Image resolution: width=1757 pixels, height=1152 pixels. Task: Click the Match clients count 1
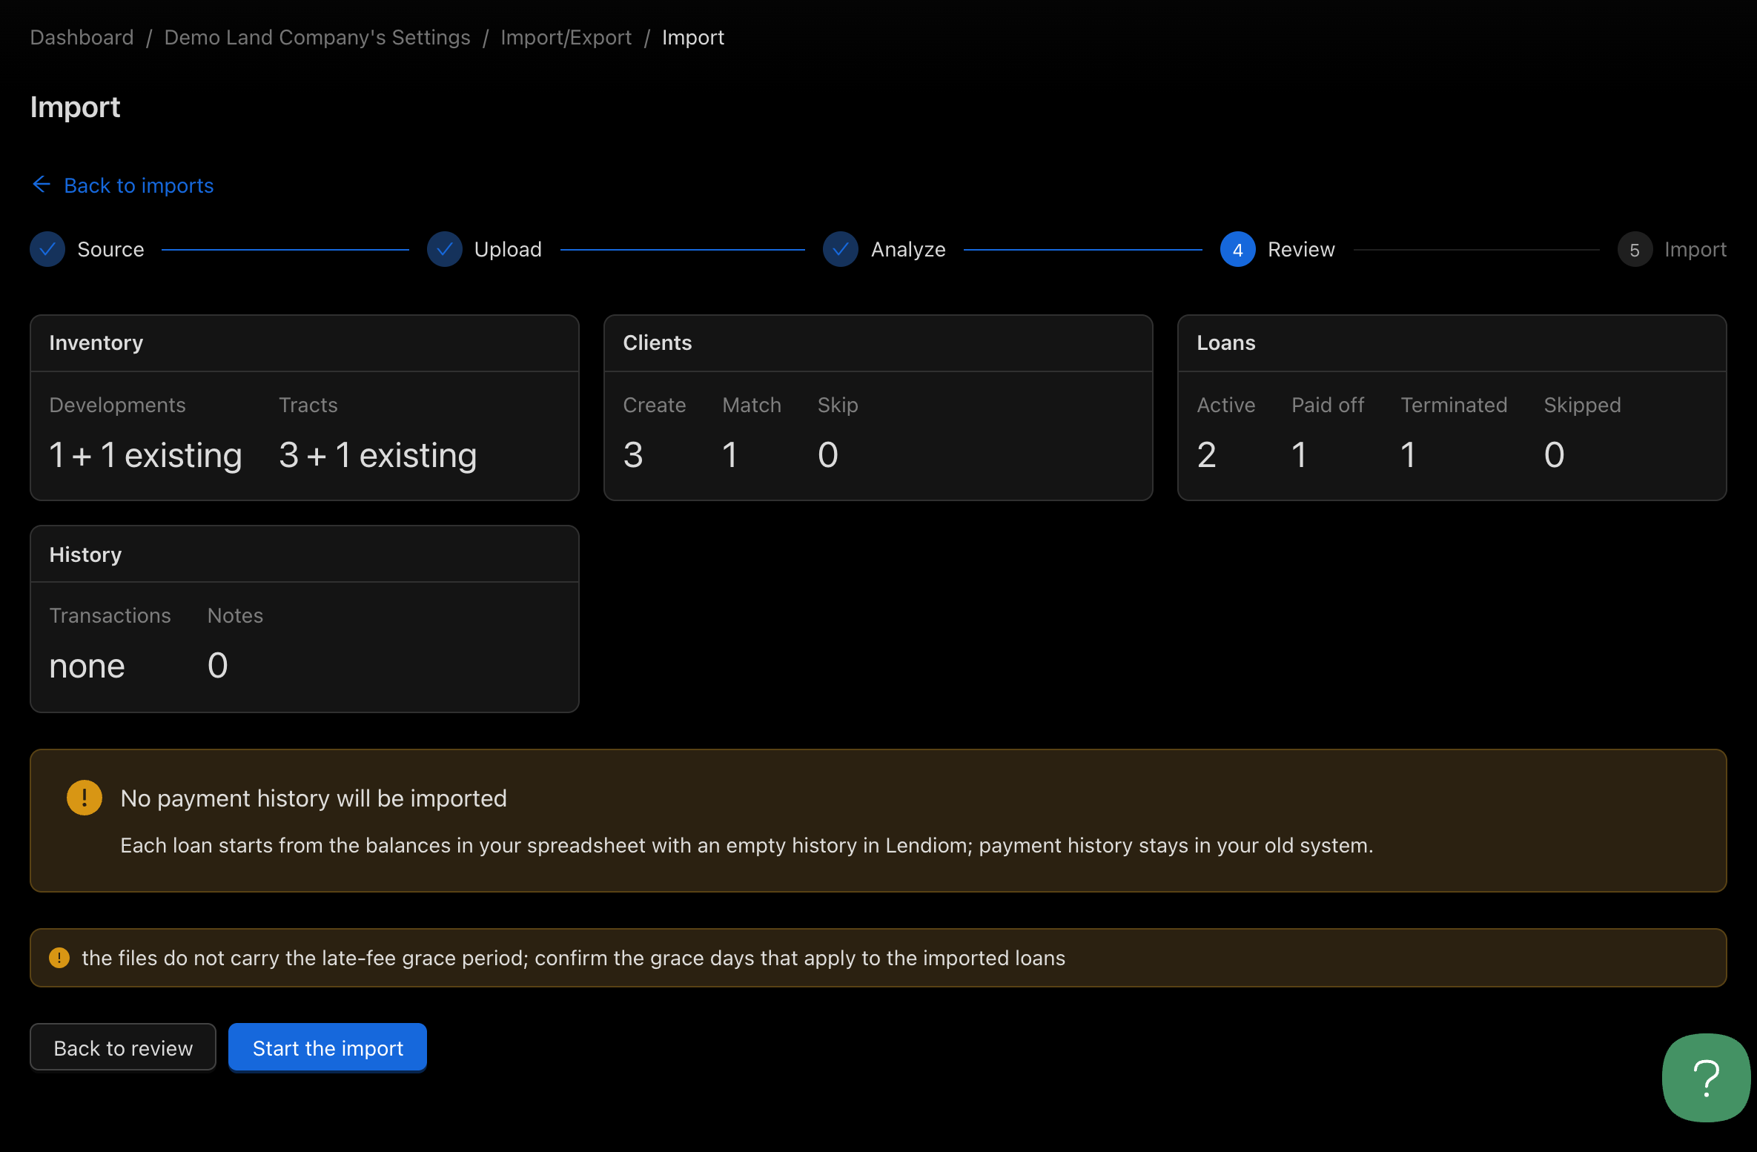point(729,454)
